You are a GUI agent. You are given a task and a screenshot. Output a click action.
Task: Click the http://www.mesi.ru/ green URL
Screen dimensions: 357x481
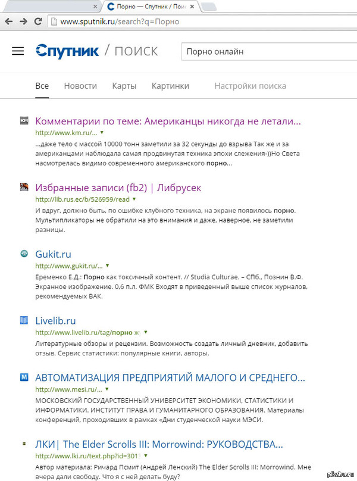[x=68, y=389]
